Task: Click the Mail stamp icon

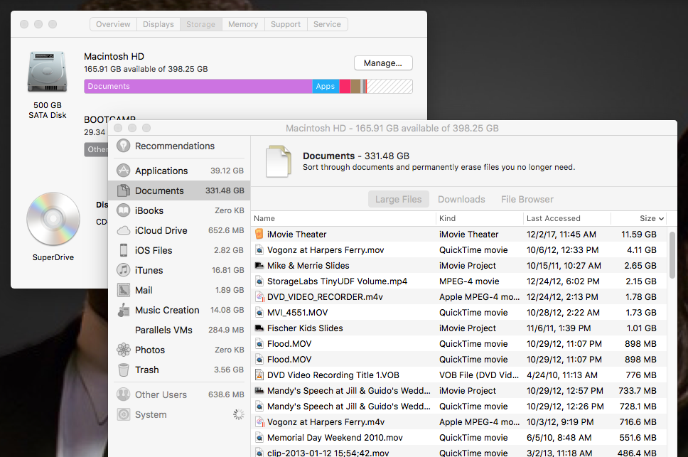Action: tap(124, 290)
